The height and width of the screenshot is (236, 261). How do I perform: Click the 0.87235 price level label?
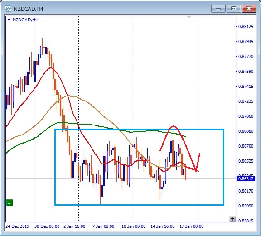pyautogui.click(x=246, y=101)
